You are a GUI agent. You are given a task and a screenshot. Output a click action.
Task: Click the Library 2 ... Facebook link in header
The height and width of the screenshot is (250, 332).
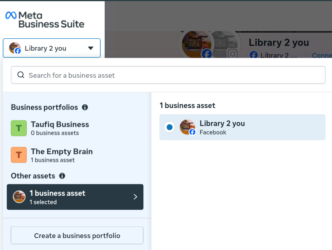point(273,55)
